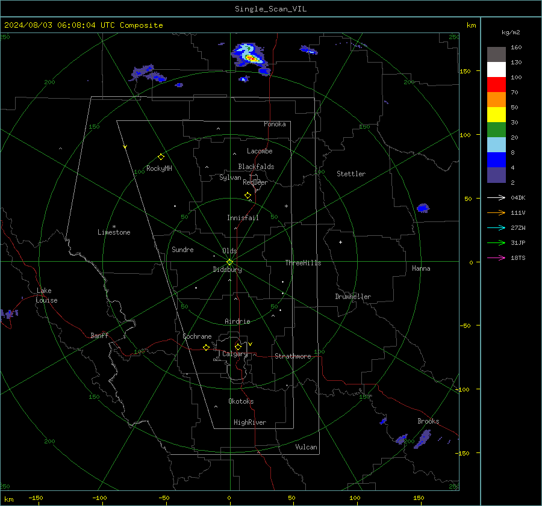Viewport: 542px width, 506px height.
Task: Select the light blue 20 color swatch
Action: 496,145
